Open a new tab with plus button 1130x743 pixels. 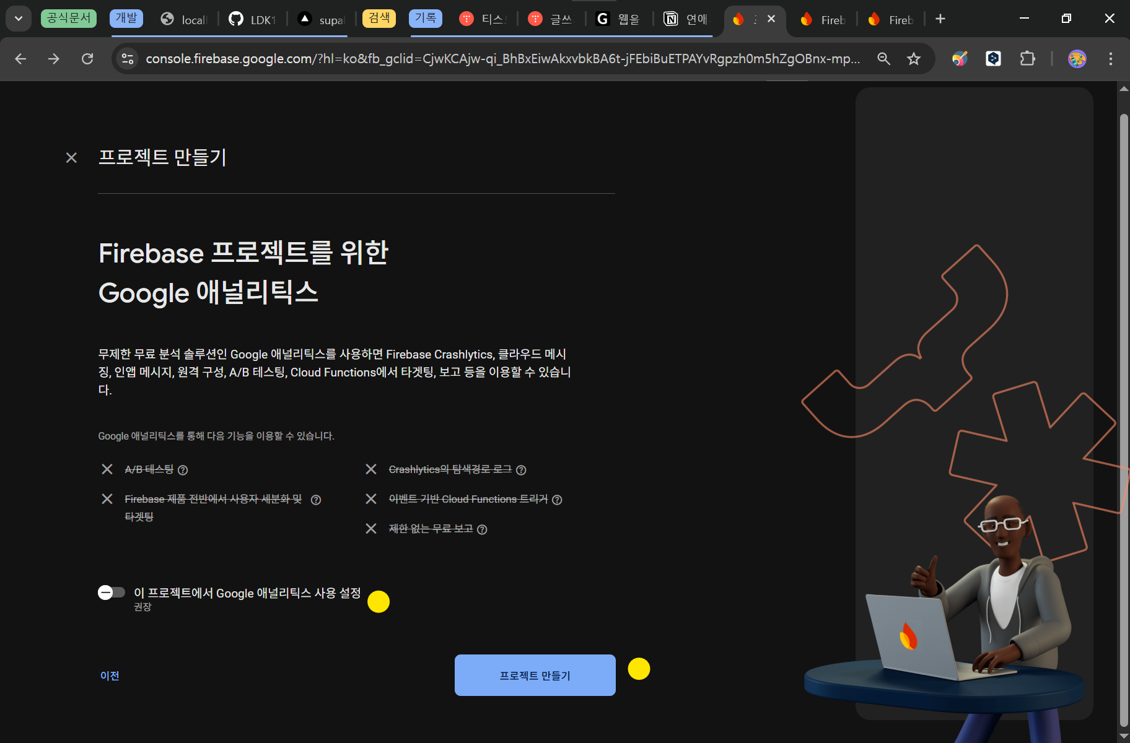click(x=940, y=19)
